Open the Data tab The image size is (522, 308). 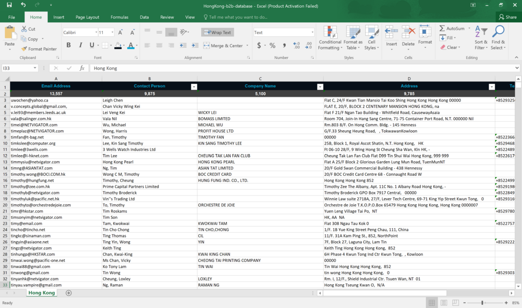point(144,17)
